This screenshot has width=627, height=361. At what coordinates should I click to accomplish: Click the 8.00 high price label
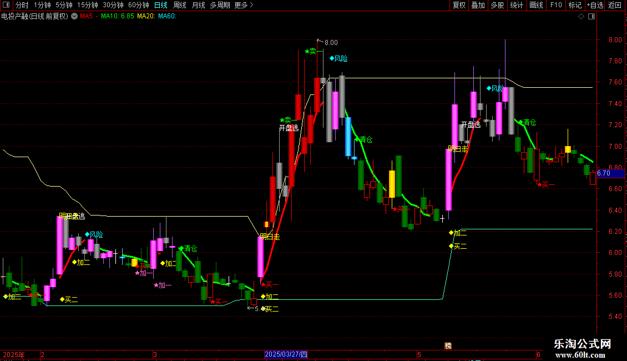click(x=331, y=42)
